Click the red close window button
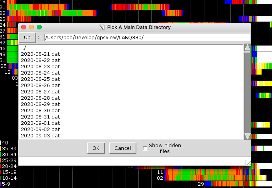 24,27
